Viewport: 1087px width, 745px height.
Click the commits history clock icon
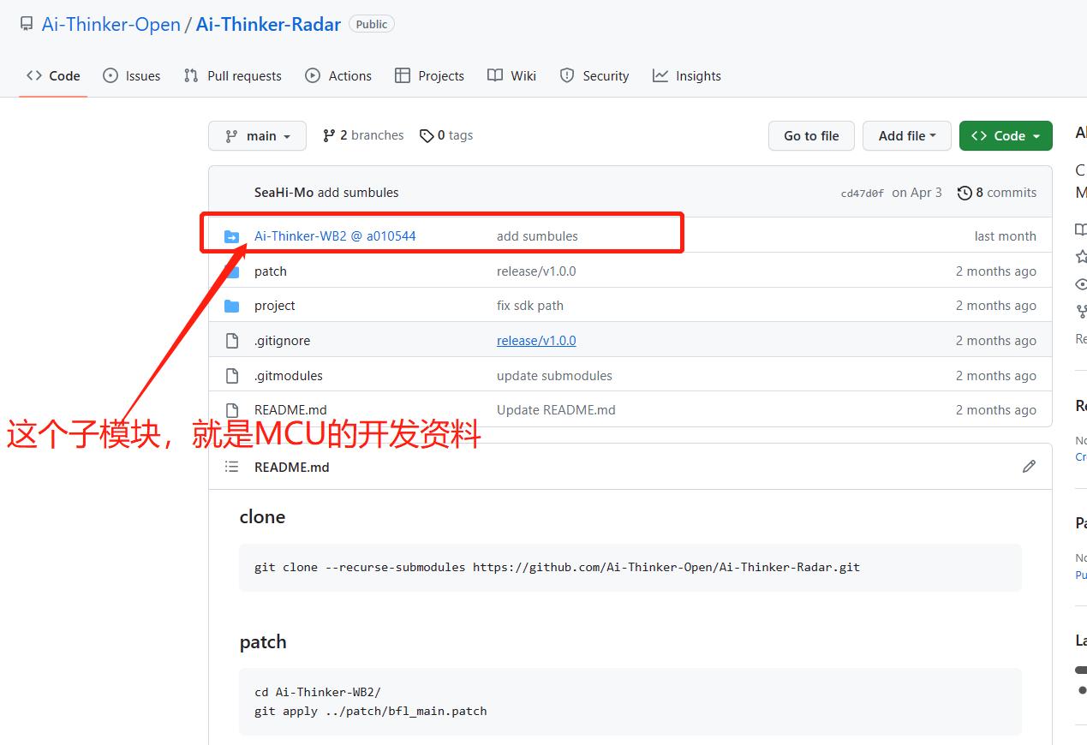point(965,193)
